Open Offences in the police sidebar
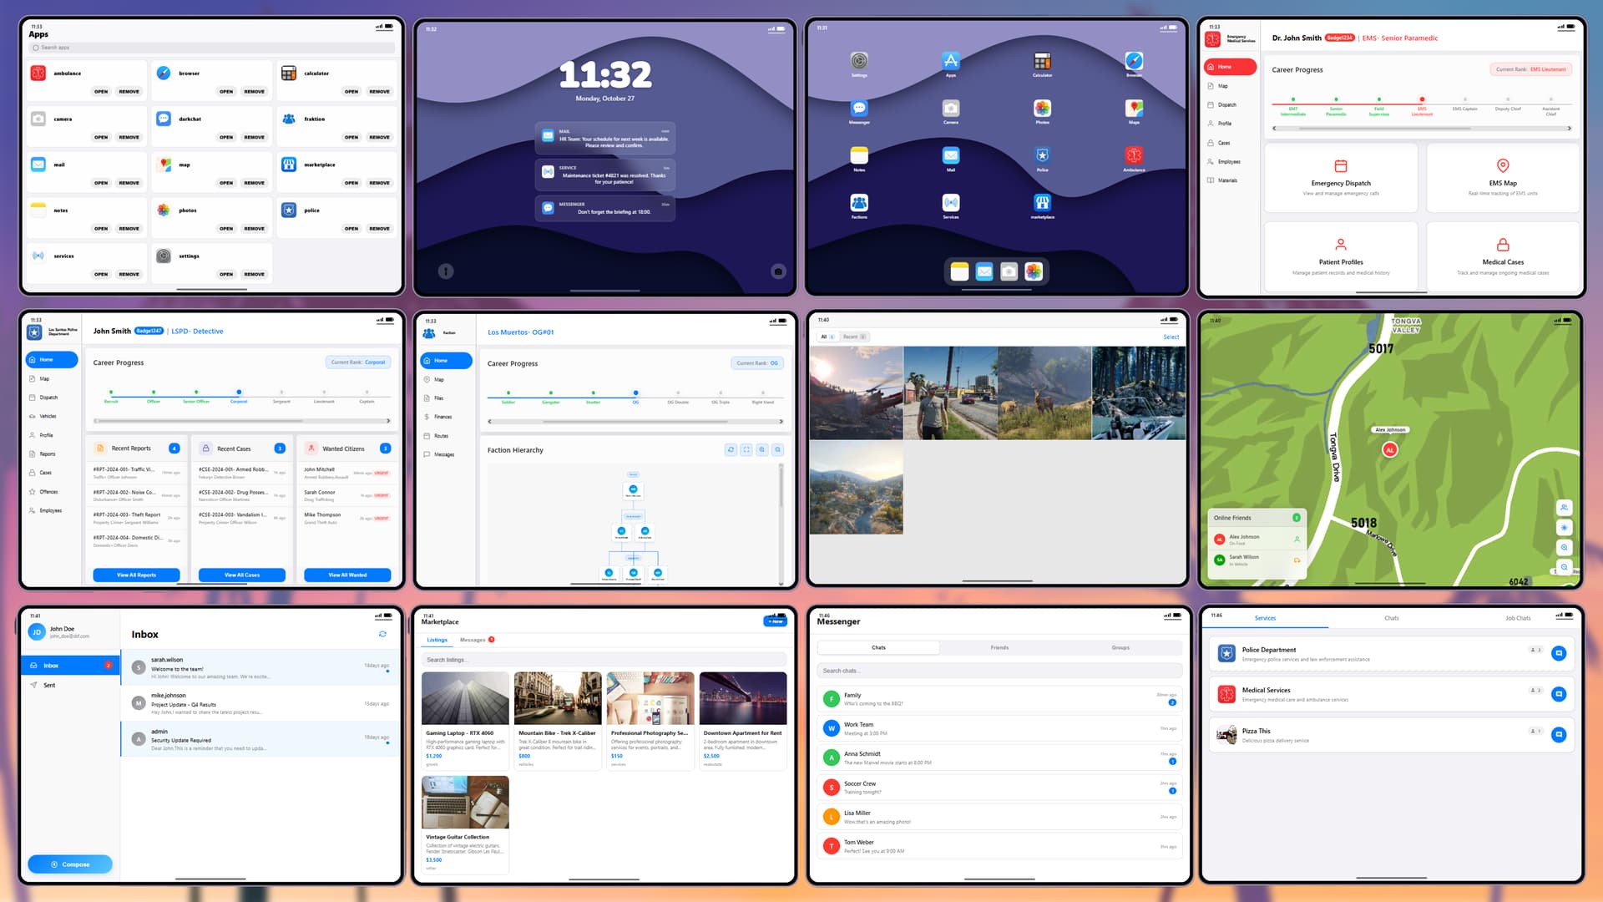 coord(48,492)
